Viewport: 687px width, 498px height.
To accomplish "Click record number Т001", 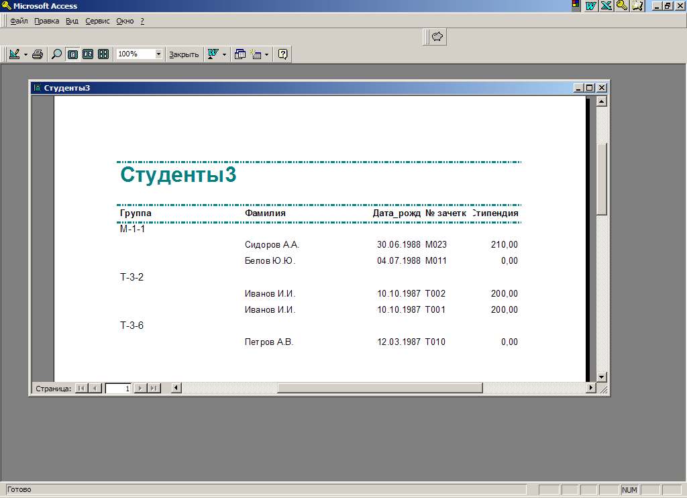I will tap(435, 310).
